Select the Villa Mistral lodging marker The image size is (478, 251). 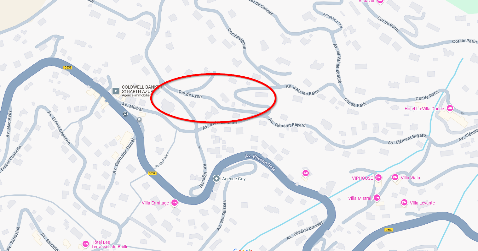coord(377,198)
